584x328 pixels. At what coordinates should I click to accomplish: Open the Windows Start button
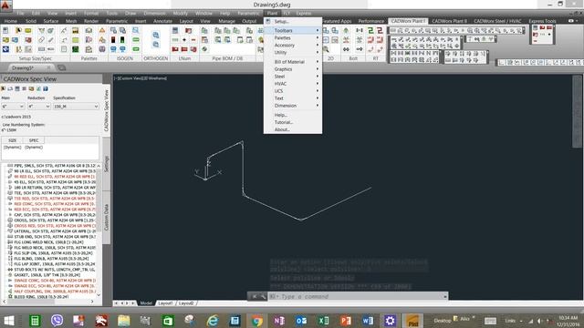[x=9, y=320]
